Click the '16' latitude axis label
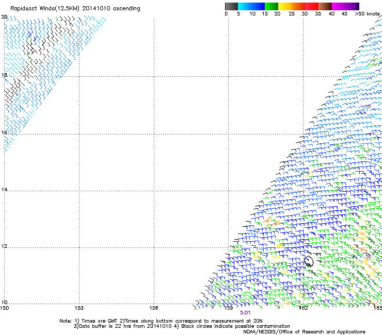Screen dimensions: 382x335 tap(4, 132)
